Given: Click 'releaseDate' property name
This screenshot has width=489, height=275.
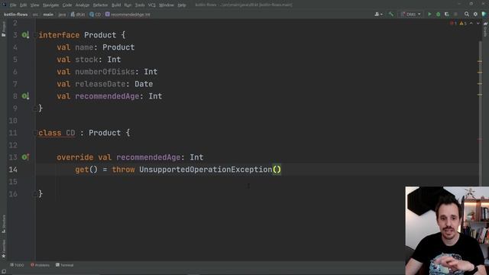Looking at the screenshot, I should [x=100, y=84].
